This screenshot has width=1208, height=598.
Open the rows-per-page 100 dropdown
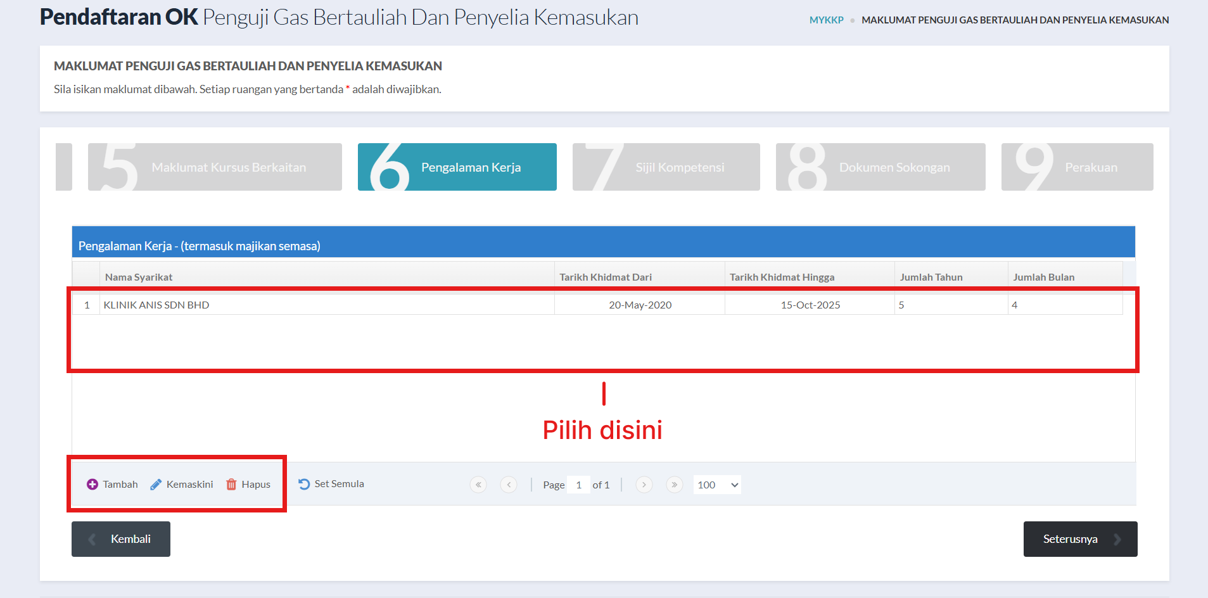(717, 485)
